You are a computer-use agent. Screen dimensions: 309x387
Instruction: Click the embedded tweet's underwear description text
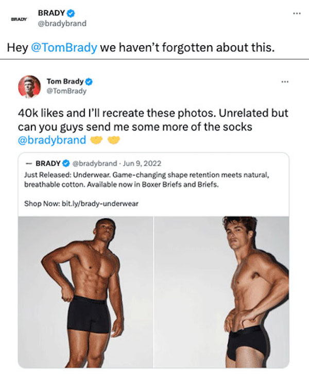pos(144,179)
